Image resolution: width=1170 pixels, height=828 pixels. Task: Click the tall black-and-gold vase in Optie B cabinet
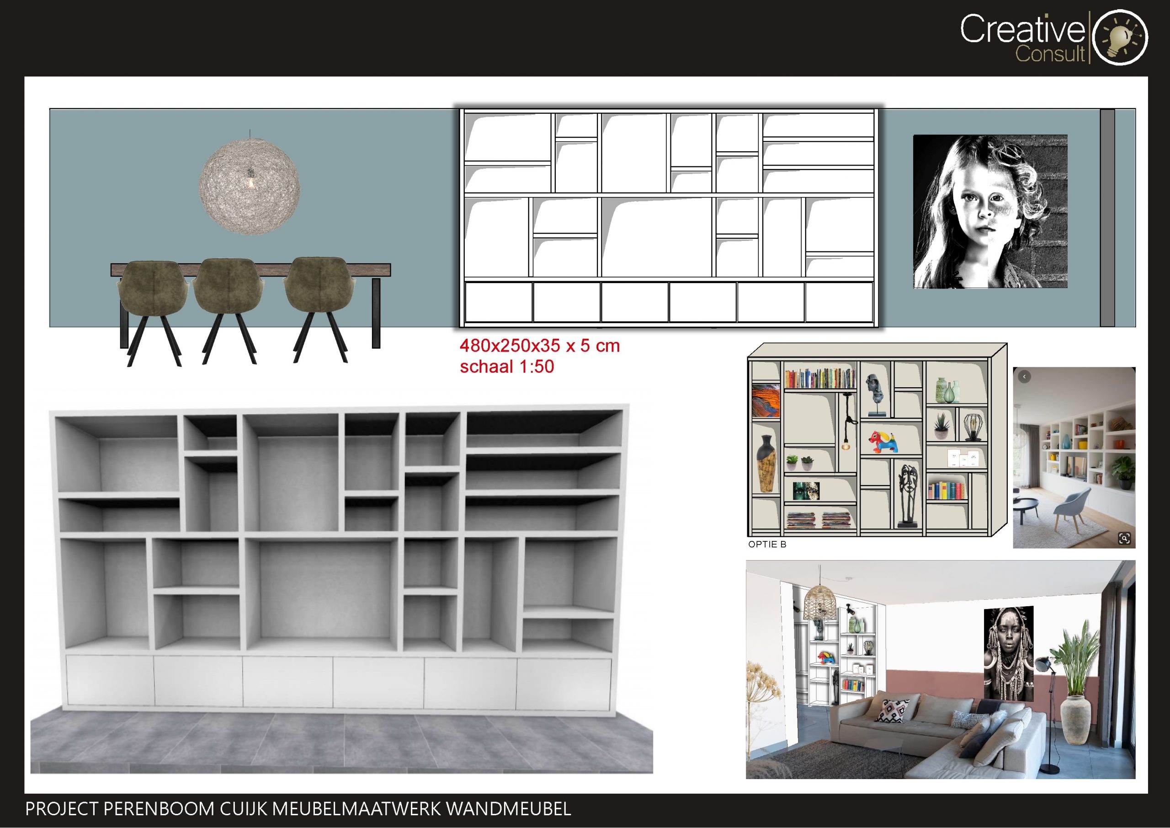766,464
